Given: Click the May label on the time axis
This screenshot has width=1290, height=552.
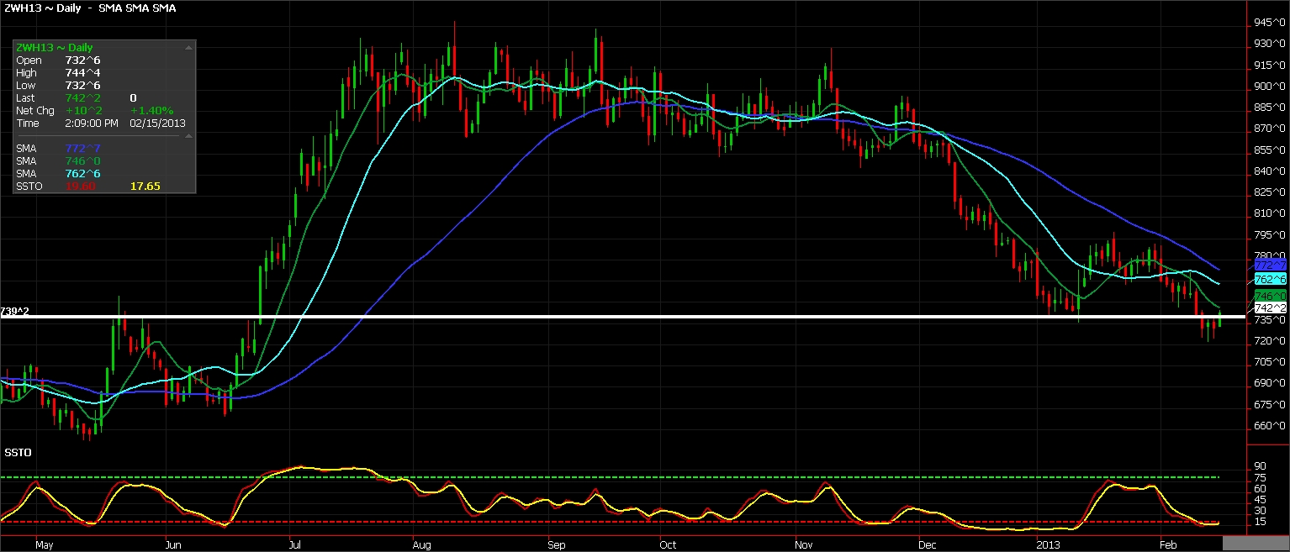Looking at the screenshot, I should pyautogui.click(x=44, y=545).
